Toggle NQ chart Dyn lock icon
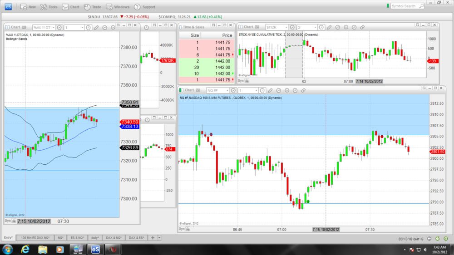The image size is (454, 255). click(x=188, y=229)
